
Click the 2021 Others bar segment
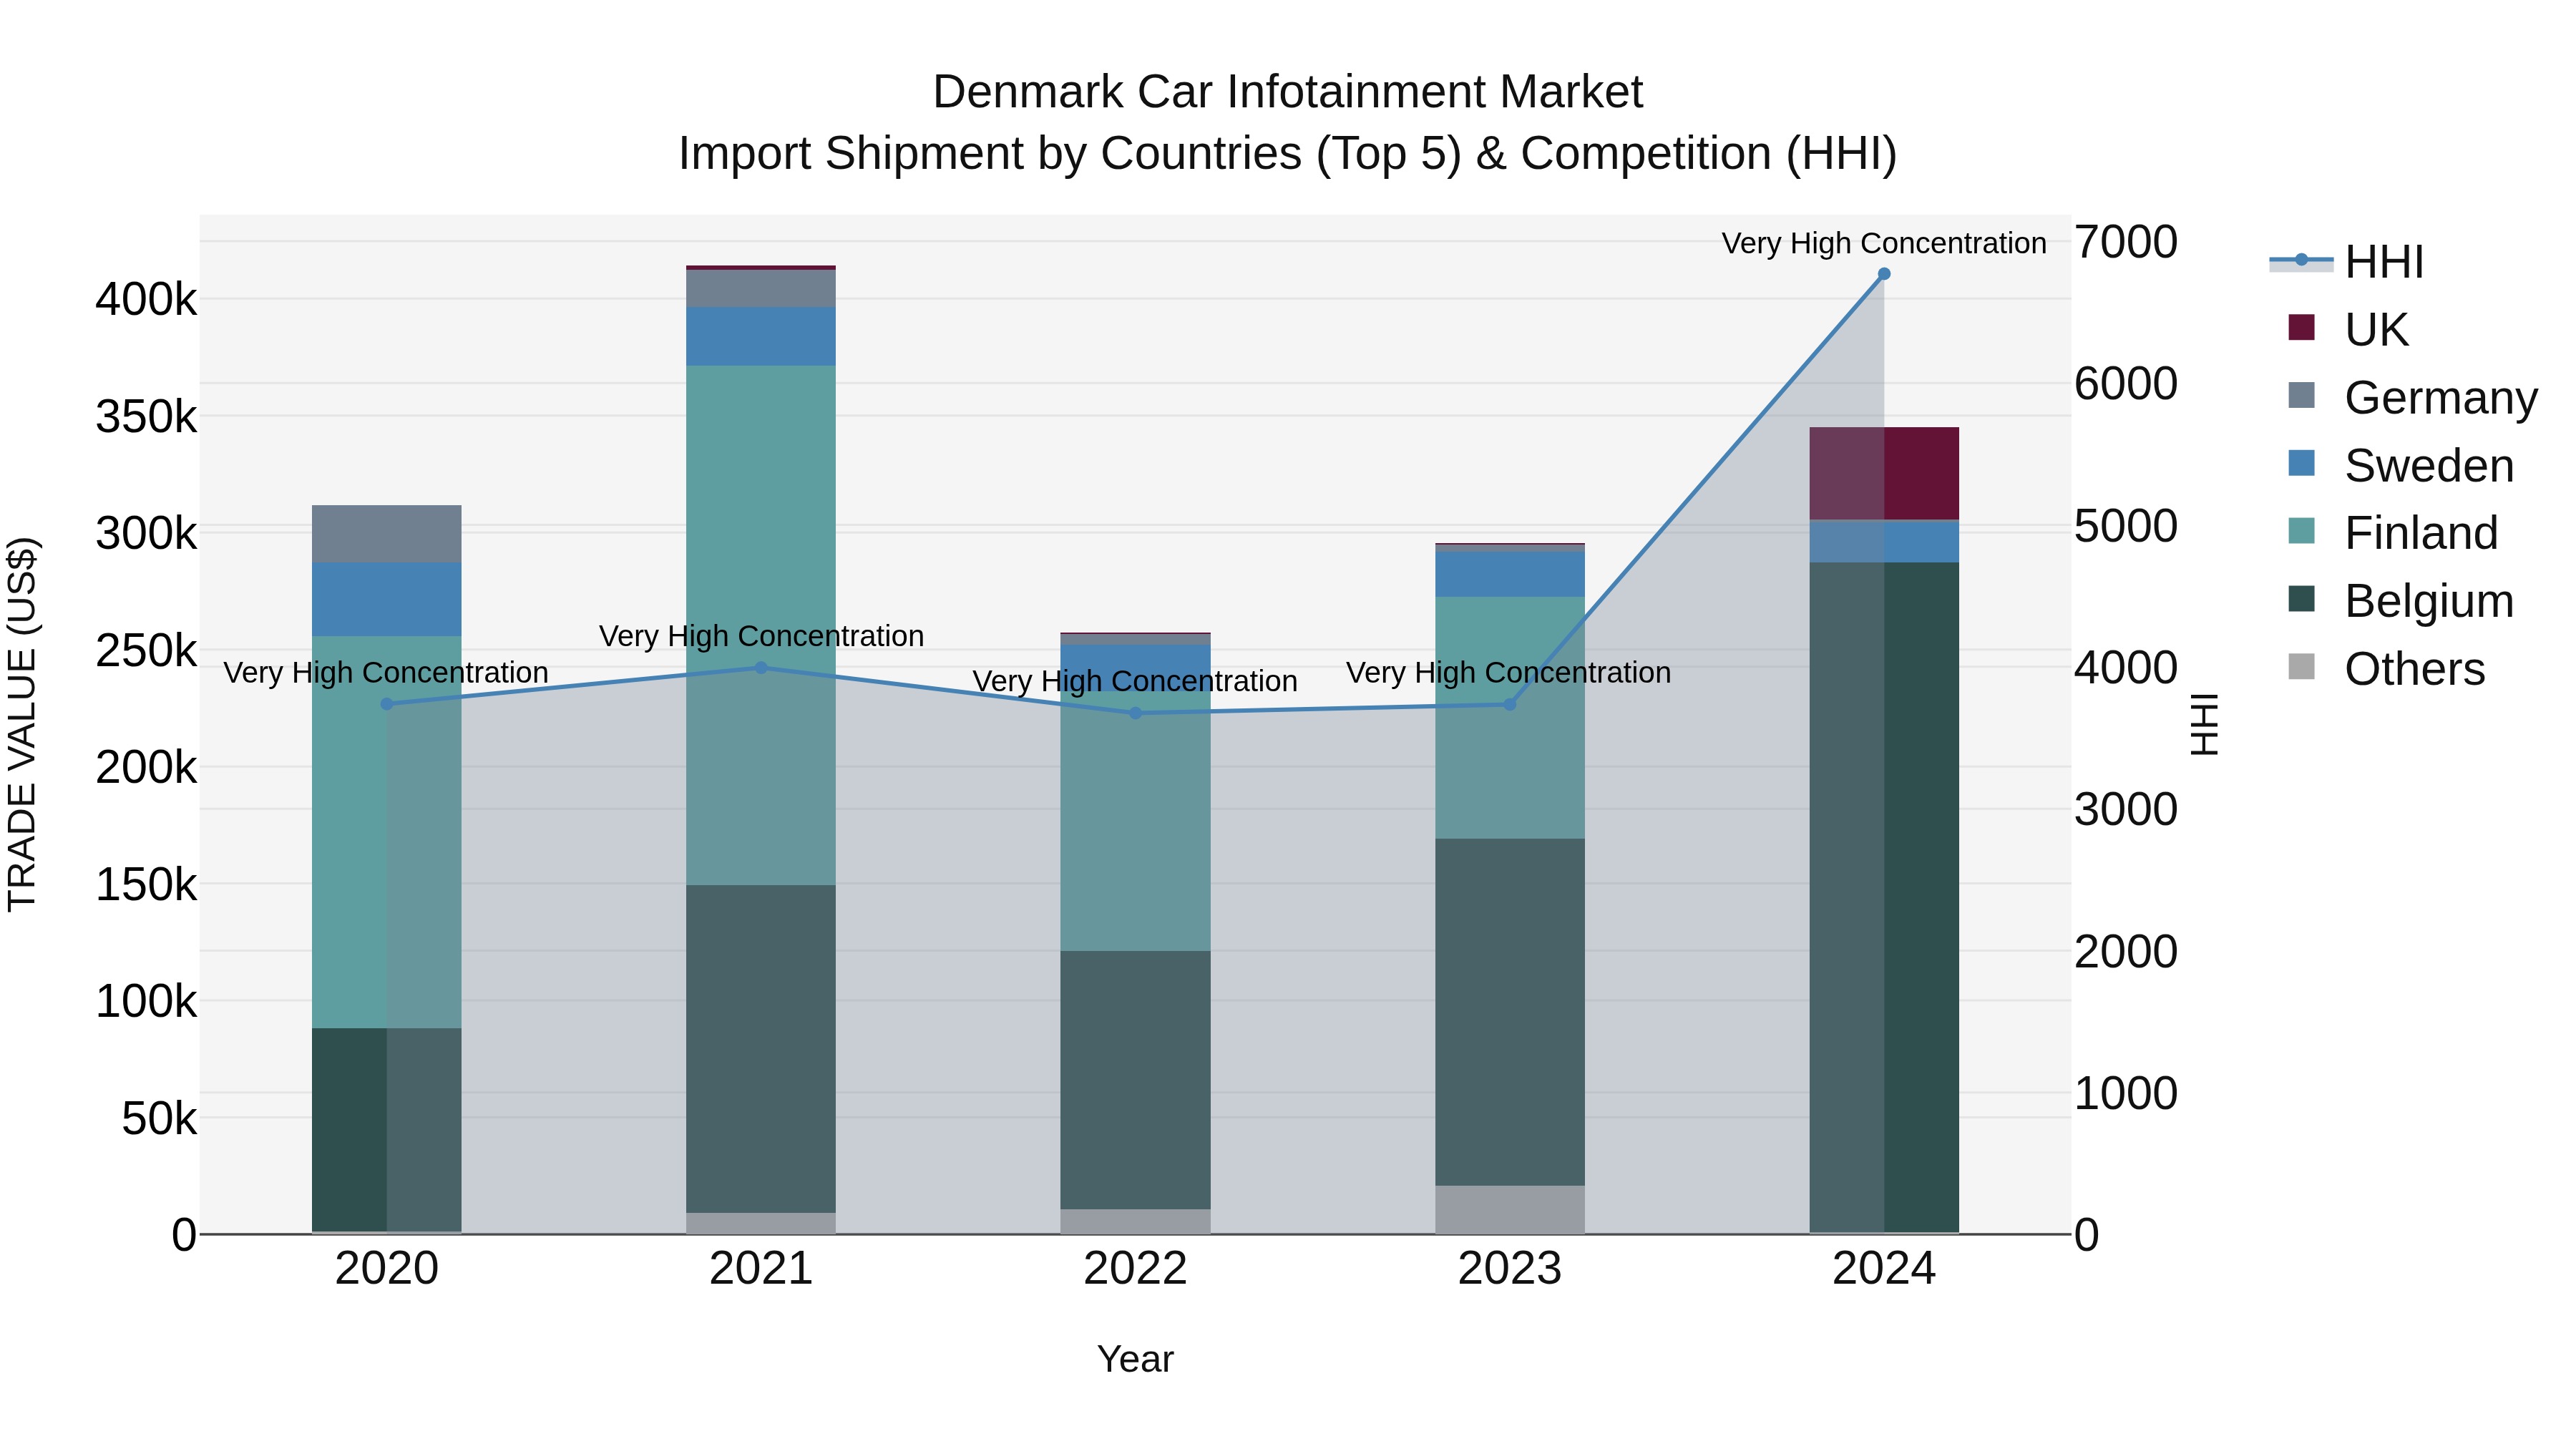(761, 1224)
